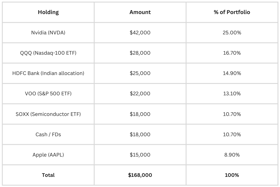
Task: Click the $168,000 total amount cell
Action: (140, 175)
